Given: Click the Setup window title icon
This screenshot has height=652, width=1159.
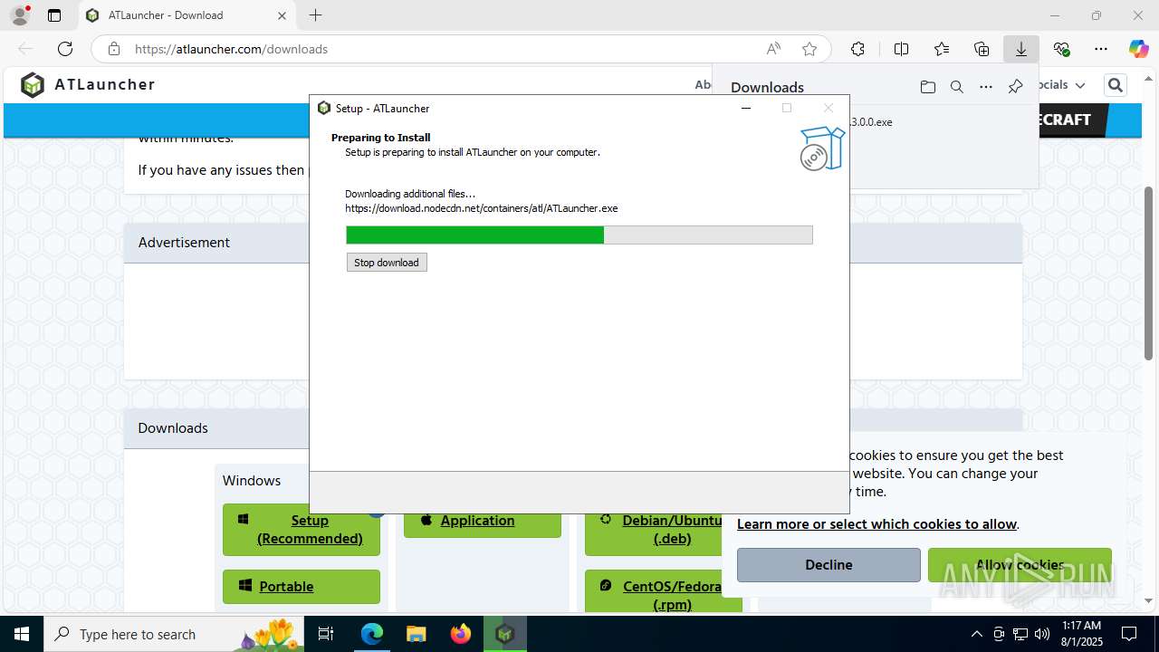Looking at the screenshot, I should coord(324,108).
